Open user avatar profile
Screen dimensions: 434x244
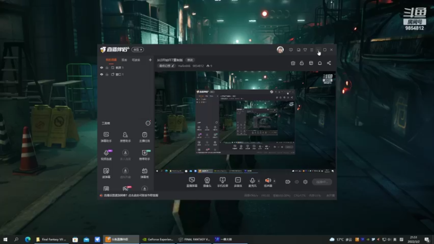(280, 50)
